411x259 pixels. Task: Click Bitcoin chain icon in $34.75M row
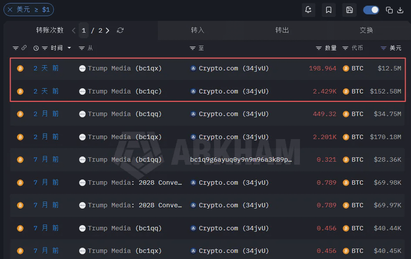pos(20,114)
